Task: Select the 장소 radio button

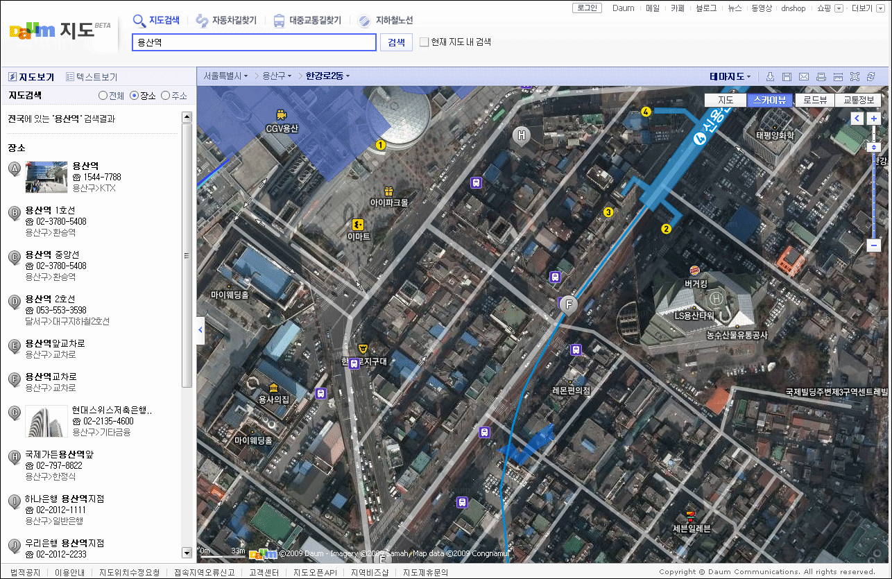Action: pos(134,96)
